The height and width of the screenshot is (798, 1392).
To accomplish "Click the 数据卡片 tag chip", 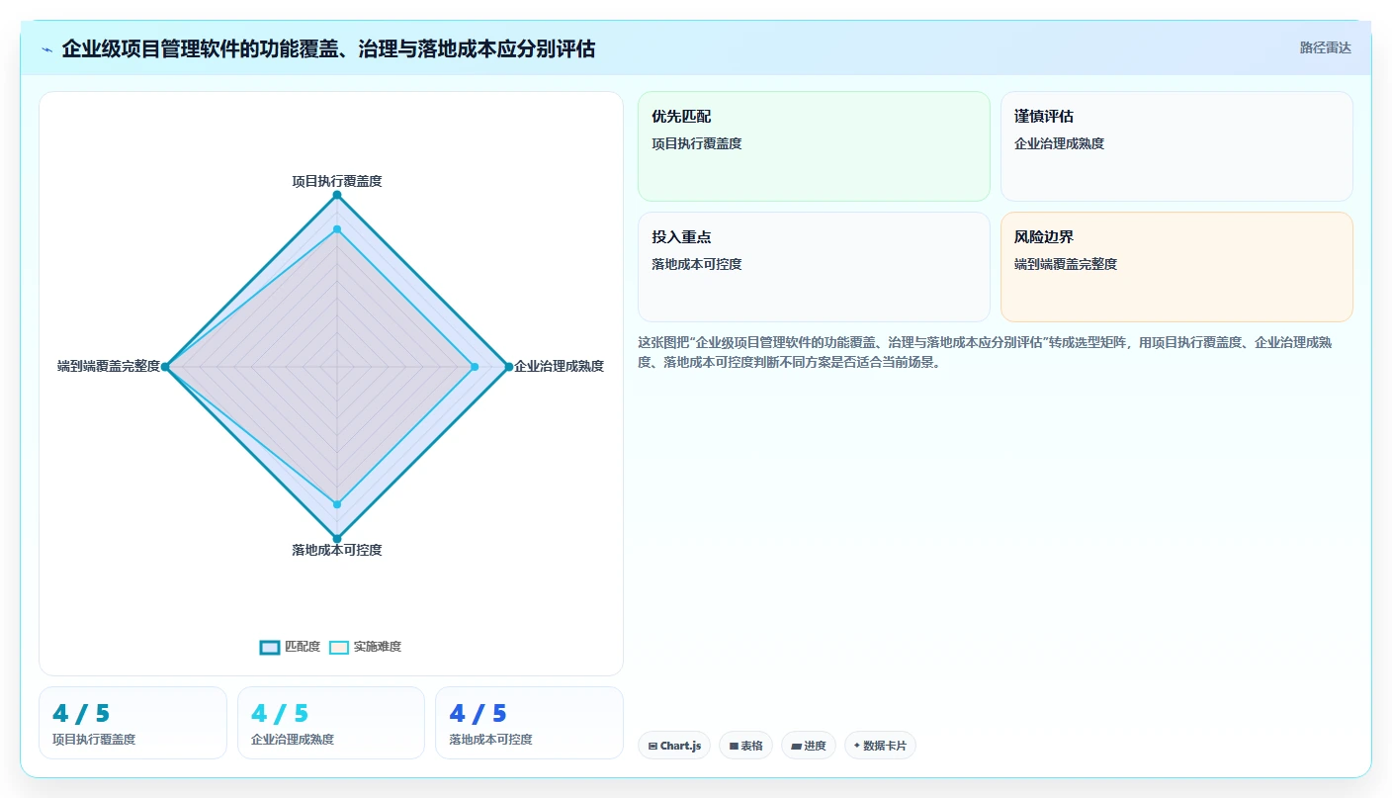I will pyautogui.click(x=880, y=746).
